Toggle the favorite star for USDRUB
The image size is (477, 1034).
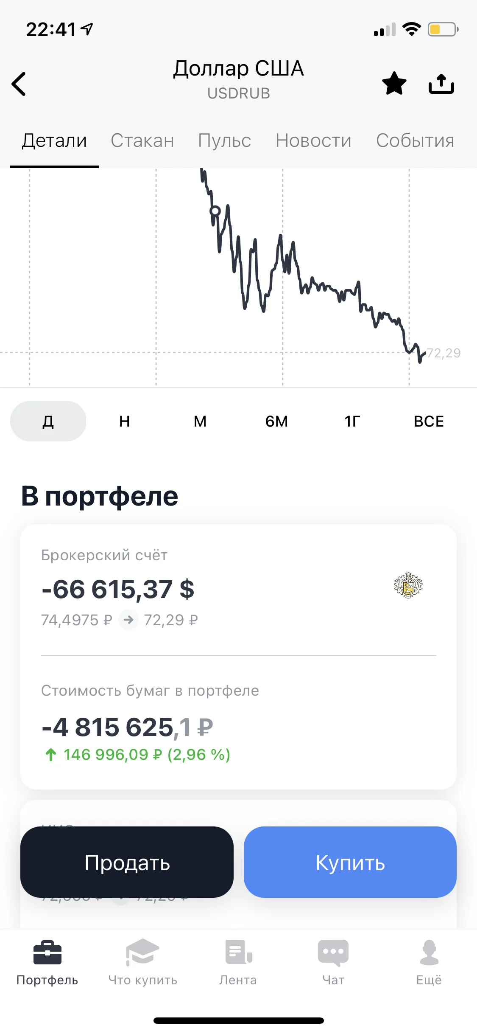point(394,83)
